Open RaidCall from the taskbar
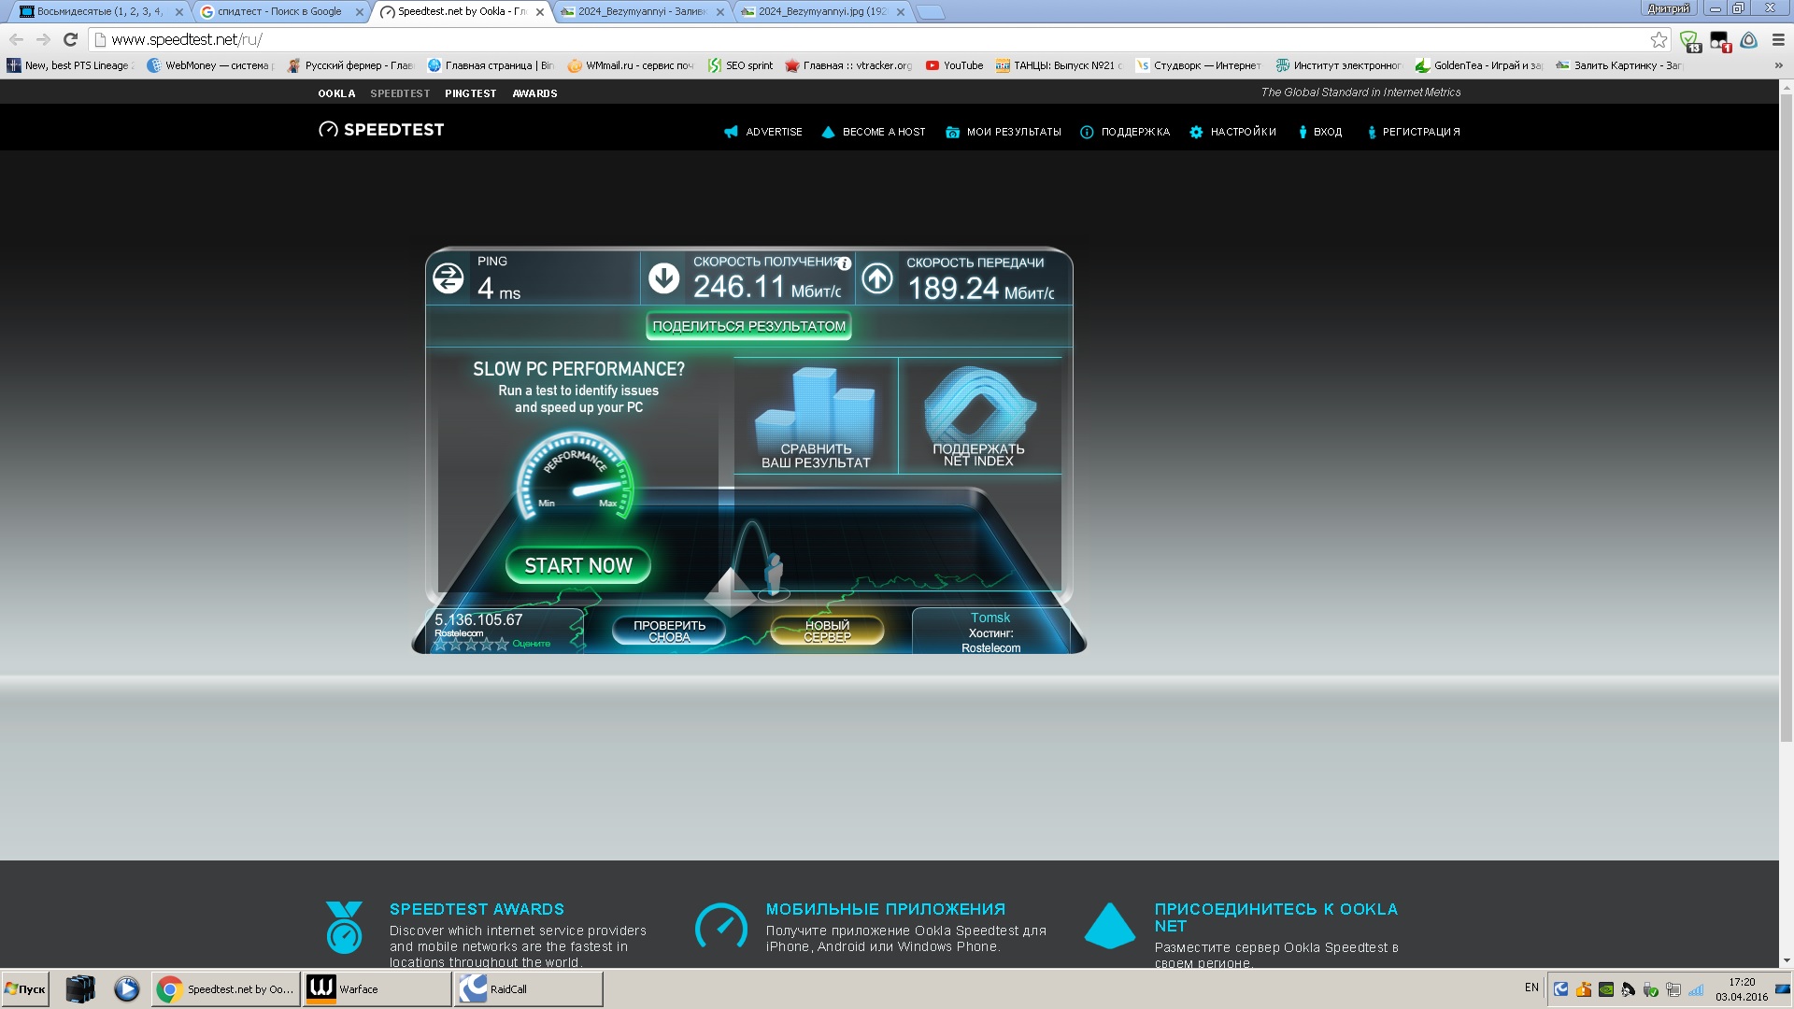The width and height of the screenshot is (1794, 1009). tap(528, 988)
